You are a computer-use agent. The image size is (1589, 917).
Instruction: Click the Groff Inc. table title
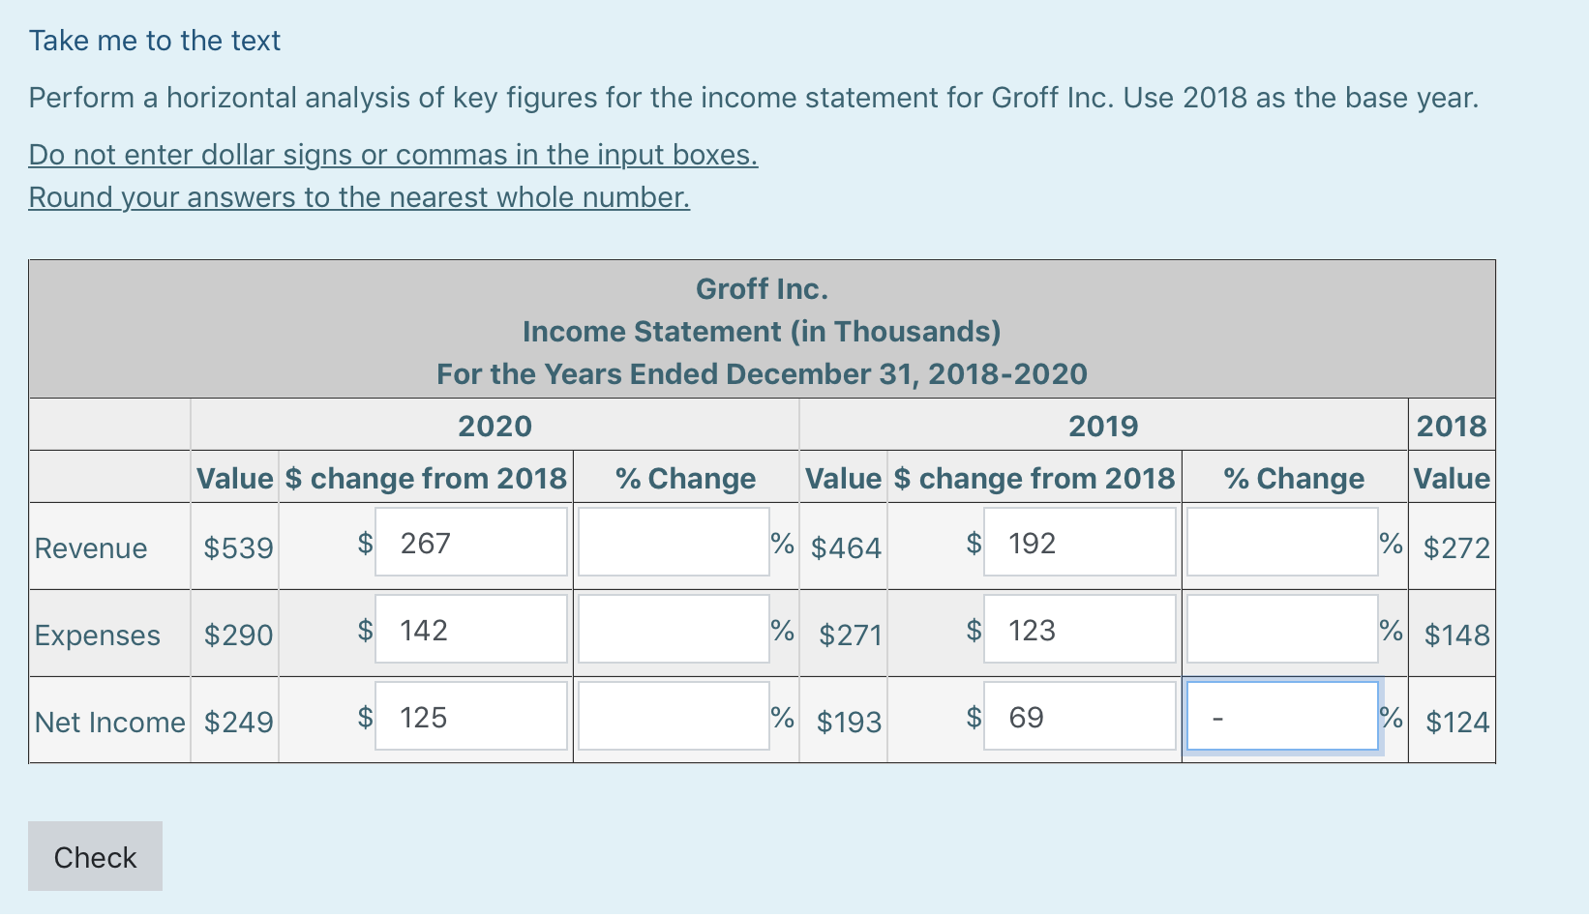point(762,288)
